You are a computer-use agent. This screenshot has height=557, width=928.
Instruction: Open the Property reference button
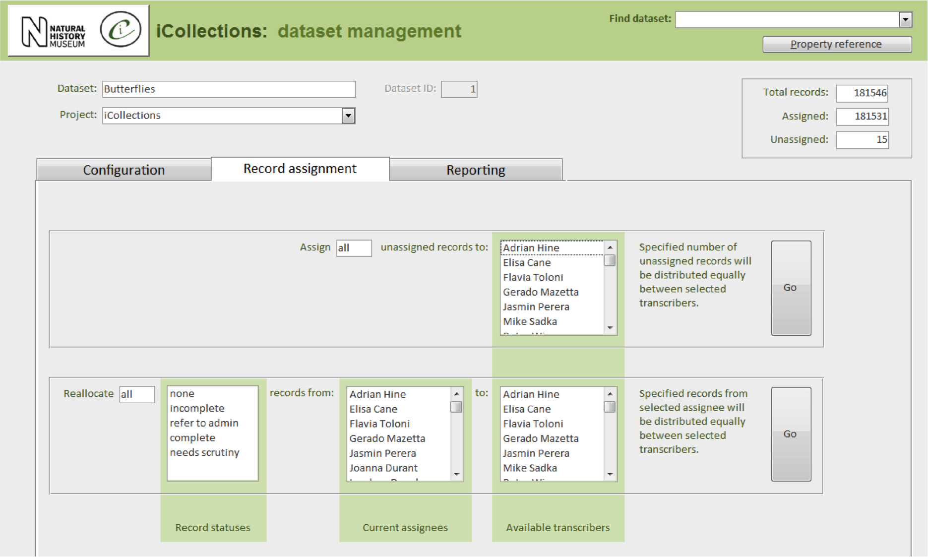pyautogui.click(x=837, y=44)
